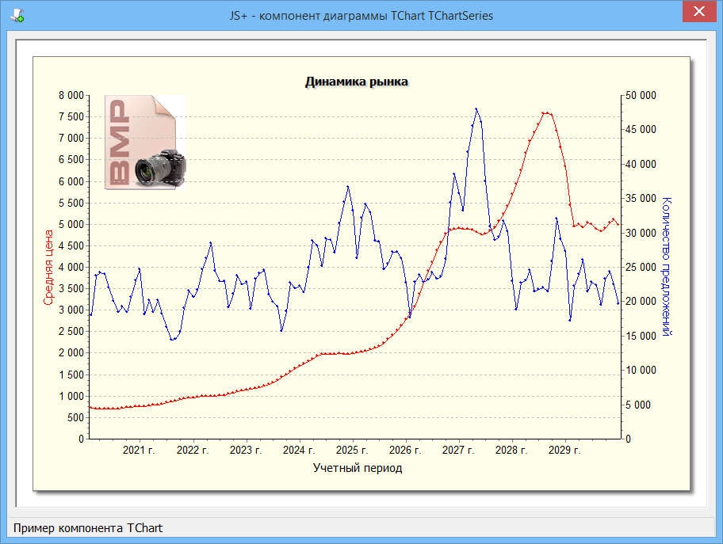Image resolution: width=723 pixels, height=544 pixels.
Task: Pick the '2023 г.' time axis label
Action: [x=245, y=451]
